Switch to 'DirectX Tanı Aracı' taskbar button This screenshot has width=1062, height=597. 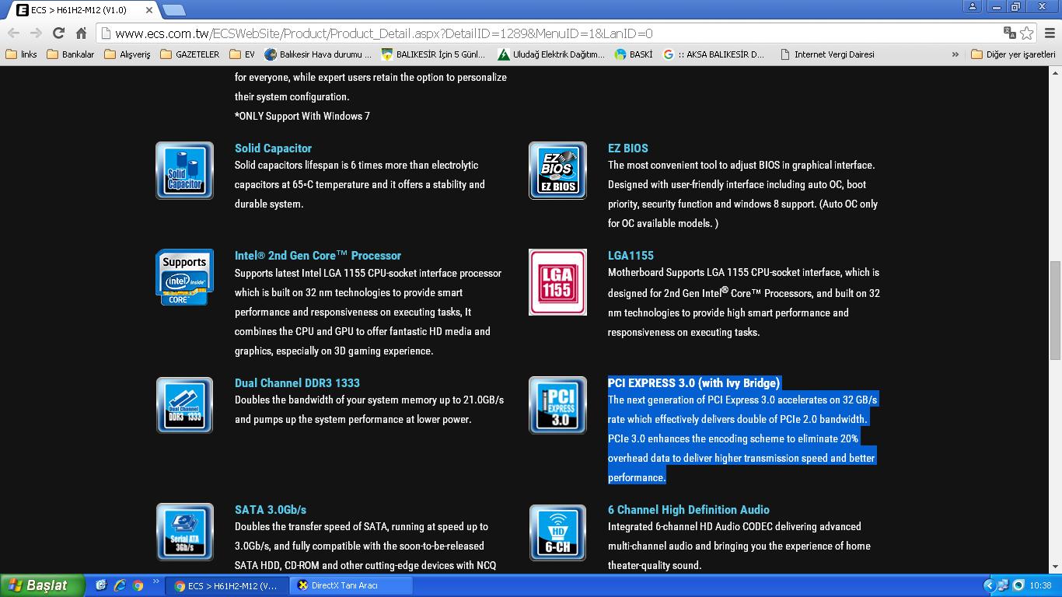(x=351, y=585)
